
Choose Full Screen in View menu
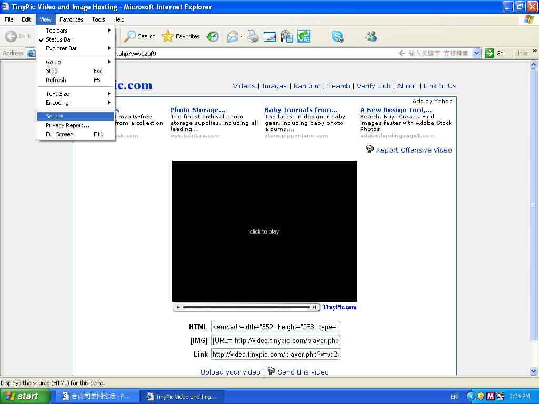click(59, 134)
